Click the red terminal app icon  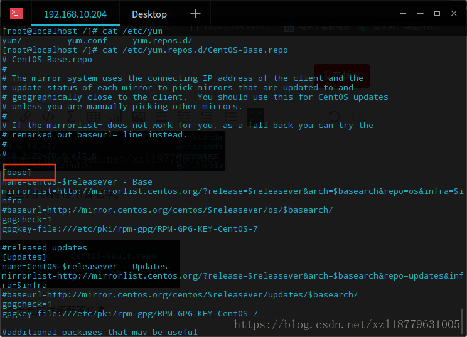point(16,14)
